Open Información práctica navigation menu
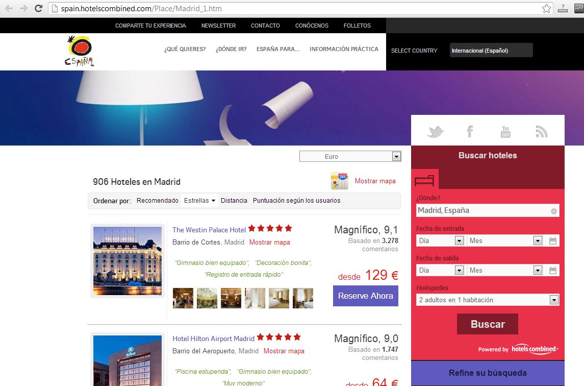This screenshot has width=584, height=386. click(x=344, y=49)
